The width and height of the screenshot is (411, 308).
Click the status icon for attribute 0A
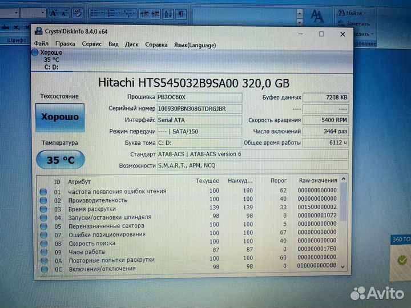point(45,261)
